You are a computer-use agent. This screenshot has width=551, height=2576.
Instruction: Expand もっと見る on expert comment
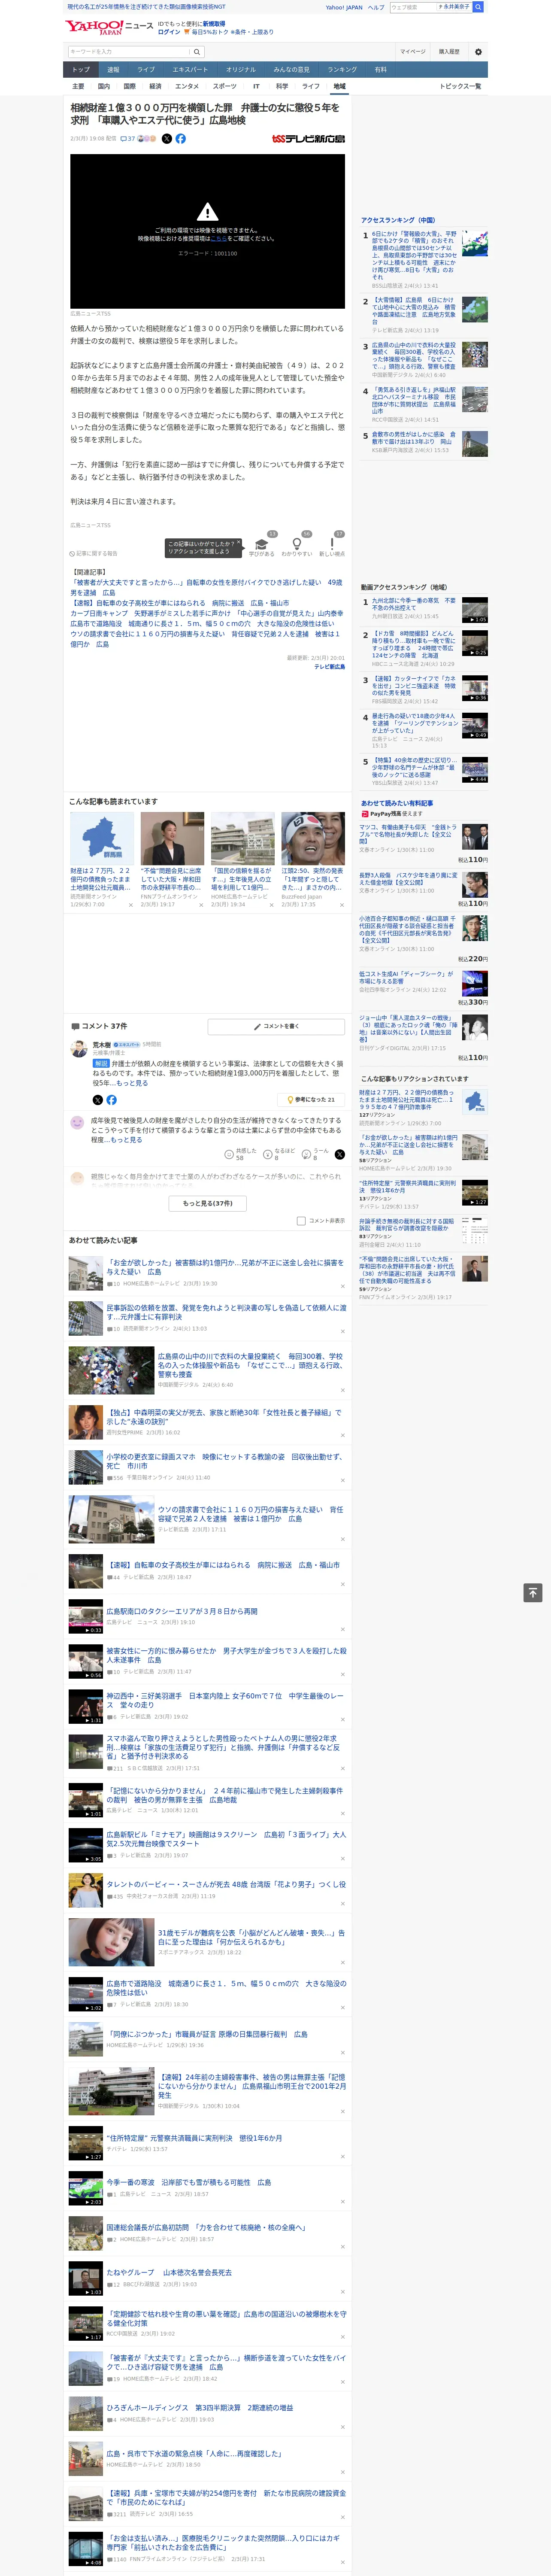pos(132,1083)
